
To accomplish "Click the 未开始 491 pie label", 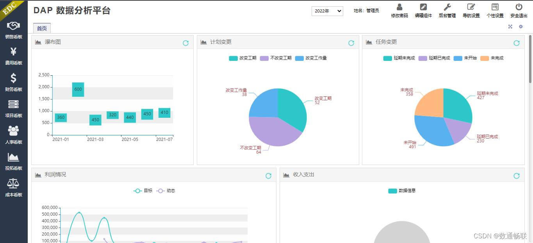I will [x=410, y=145].
